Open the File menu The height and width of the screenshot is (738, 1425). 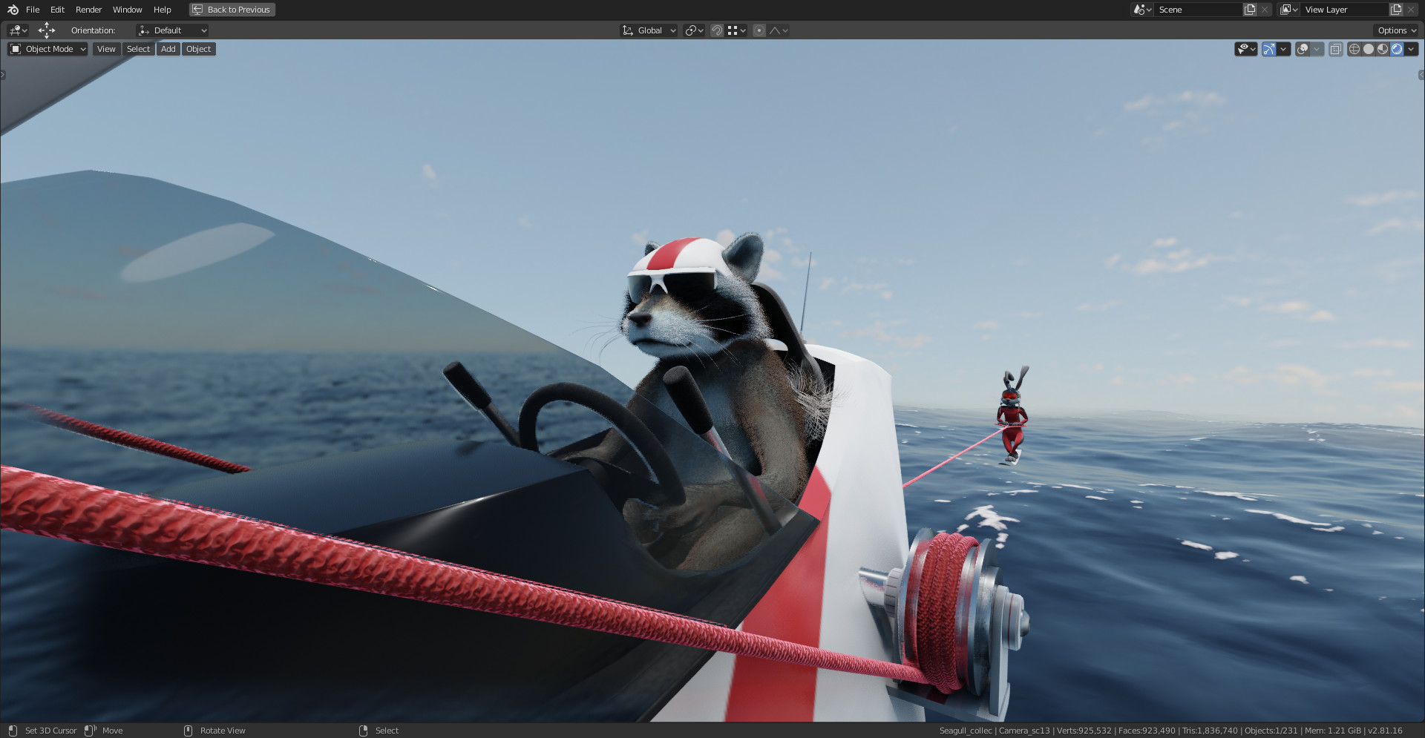pyautogui.click(x=33, y=10)
